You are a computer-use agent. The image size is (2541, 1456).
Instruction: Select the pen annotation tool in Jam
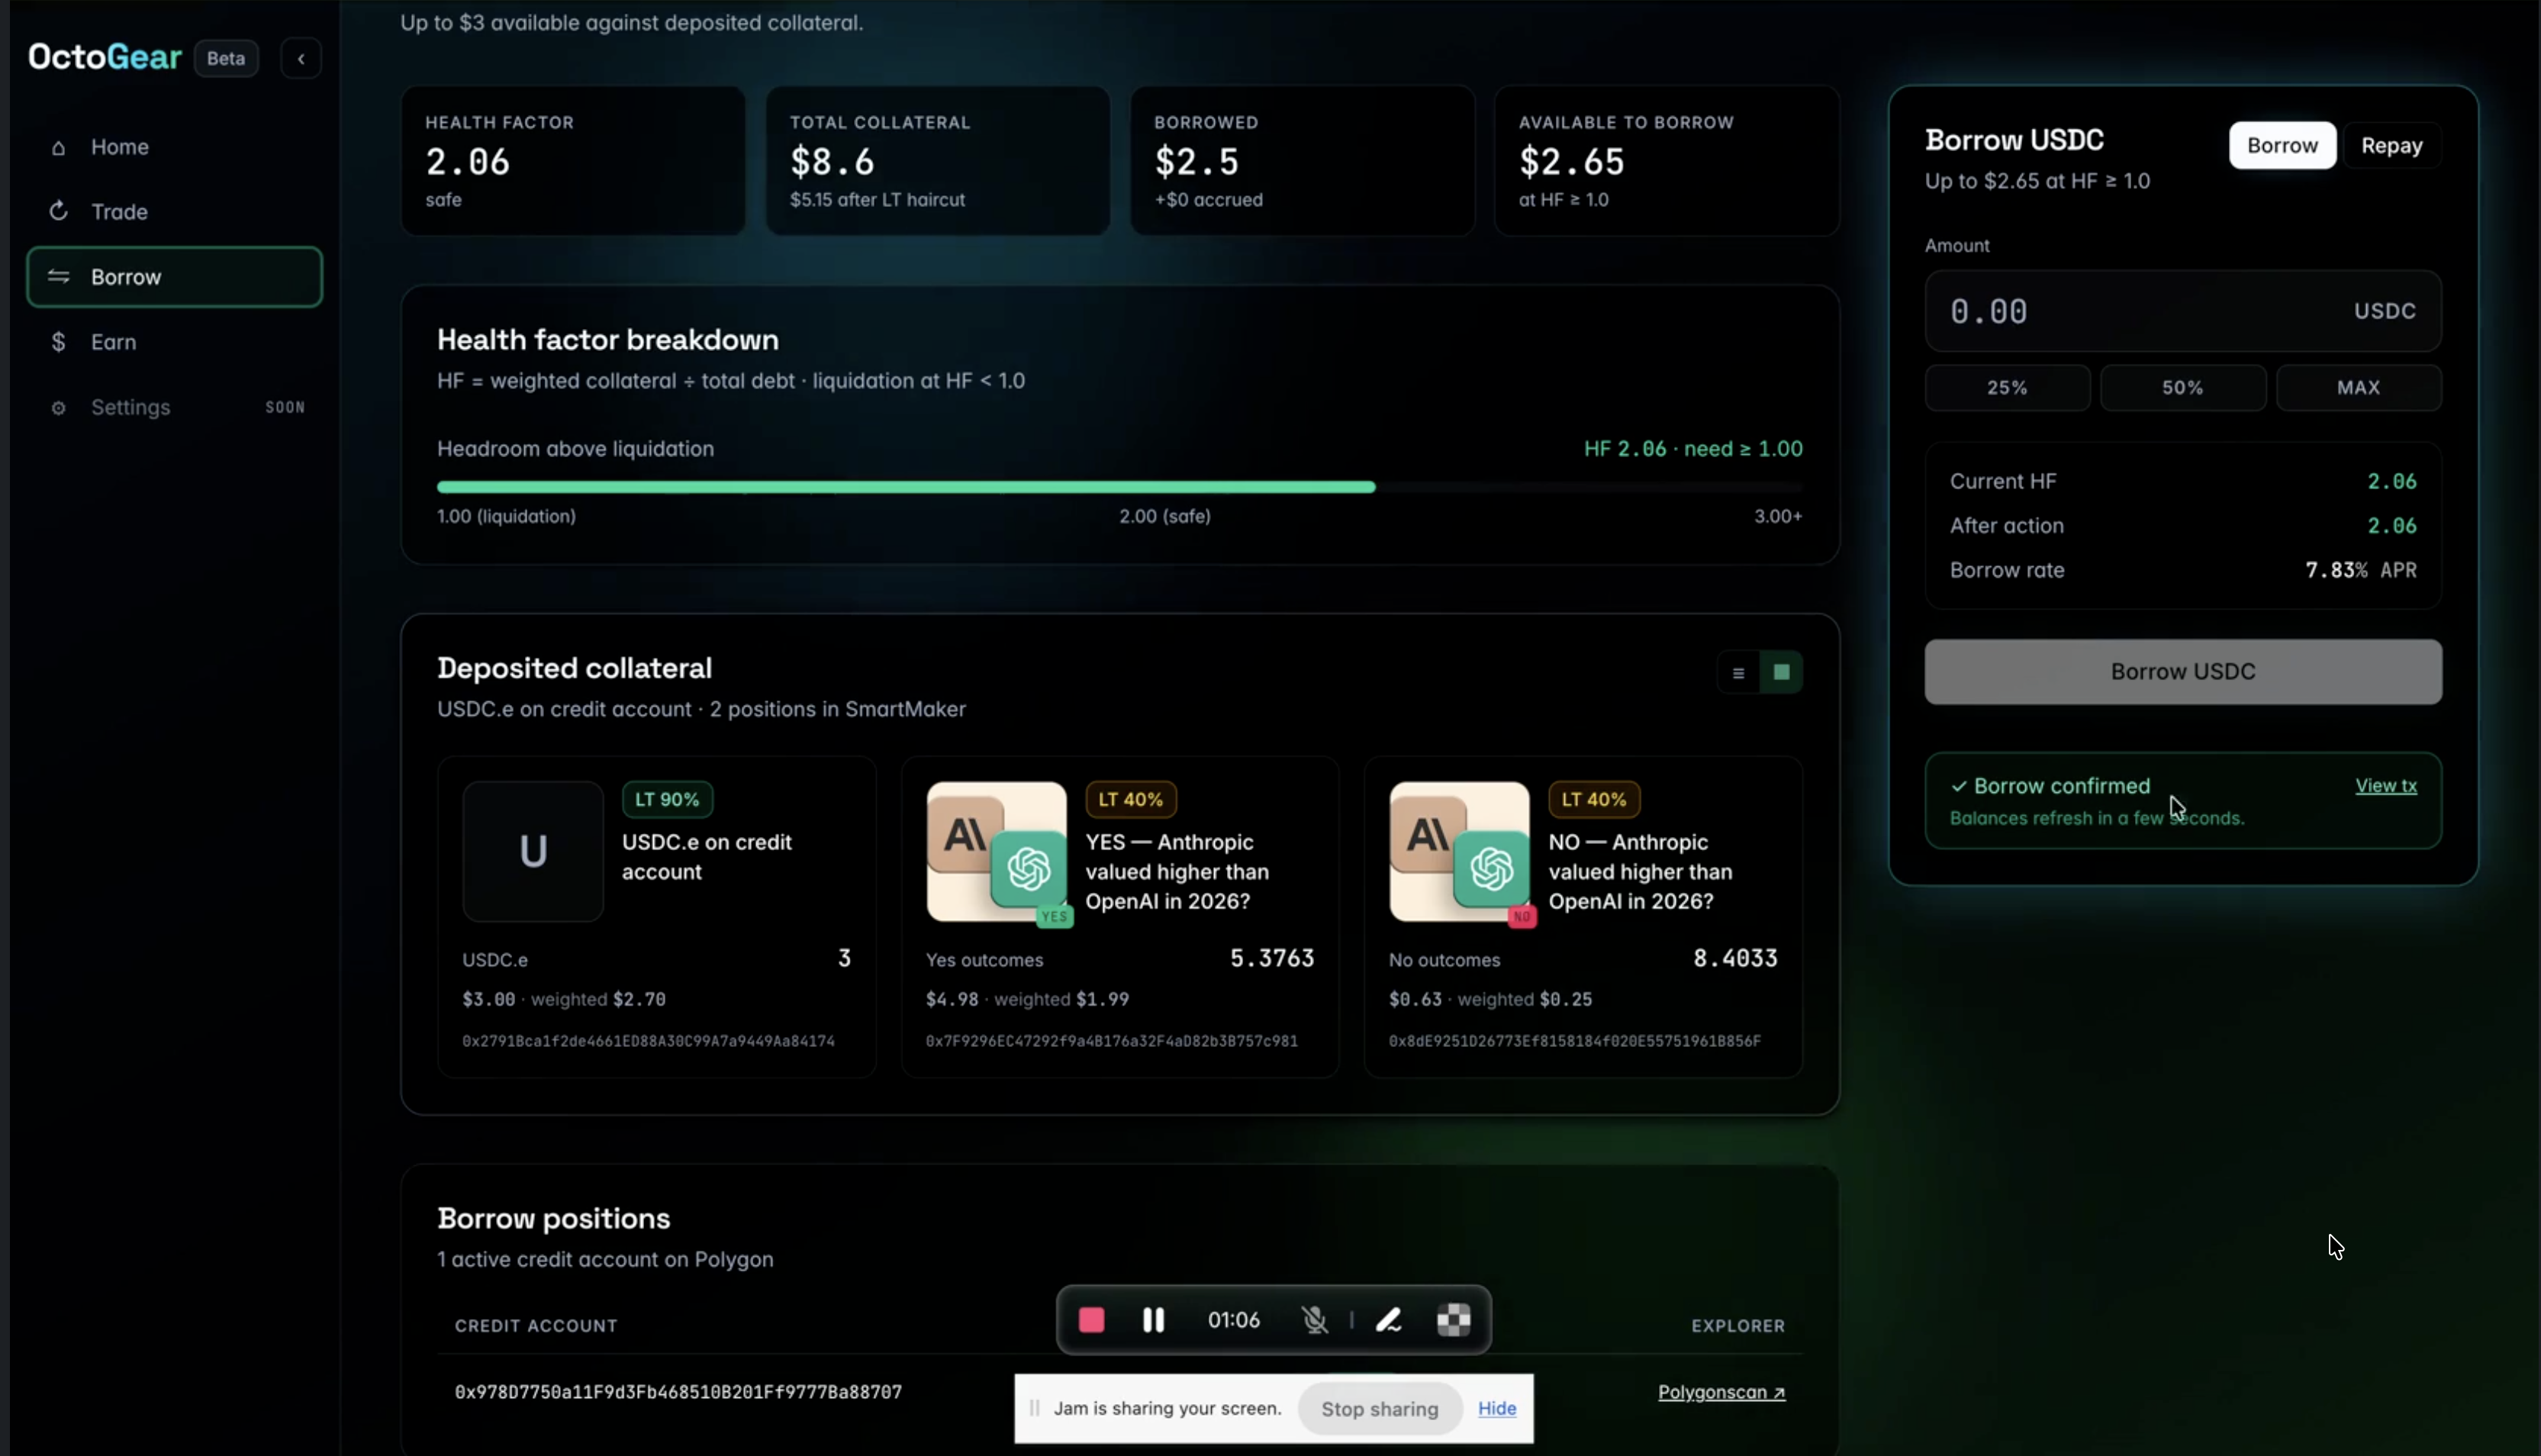click(x=1389, y=1320)
